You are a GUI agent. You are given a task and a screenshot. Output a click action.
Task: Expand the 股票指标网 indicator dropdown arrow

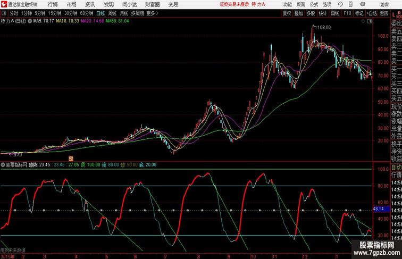click(3, 165)
